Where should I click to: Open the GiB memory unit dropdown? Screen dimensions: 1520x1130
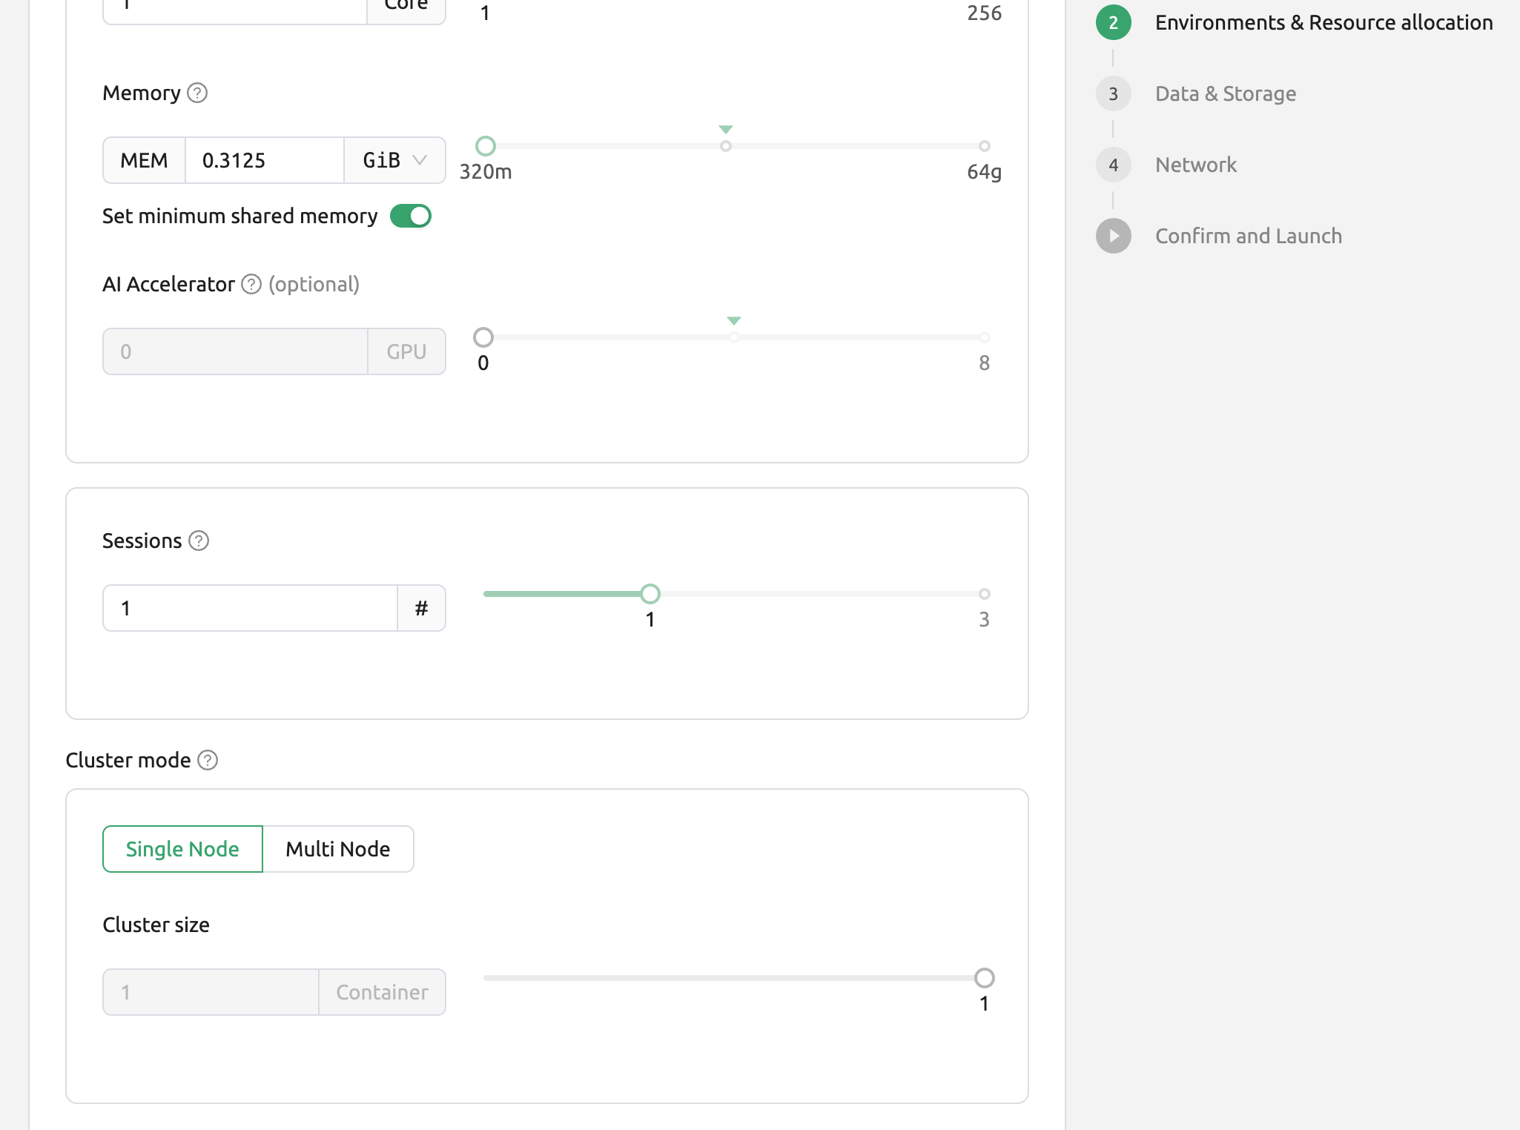click(x=394, y=160)
